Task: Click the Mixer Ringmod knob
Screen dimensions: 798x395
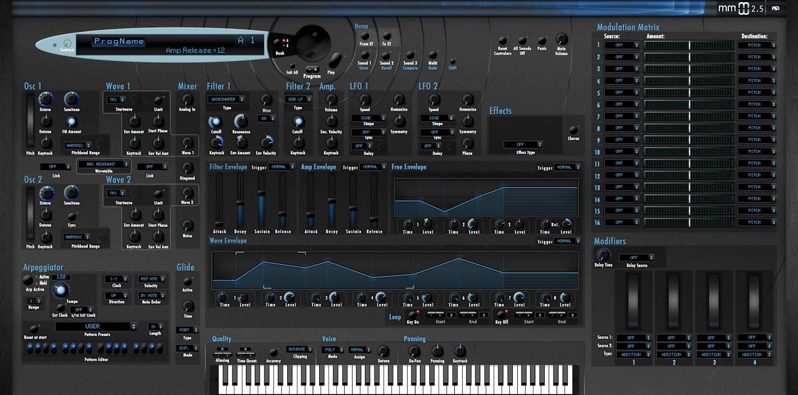Action: [187, 168]
